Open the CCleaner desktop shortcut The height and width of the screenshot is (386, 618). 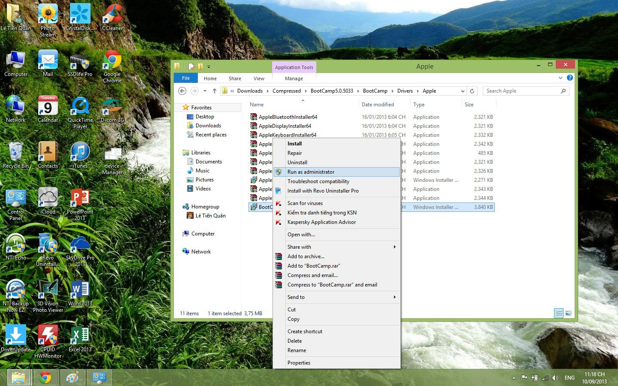pyautogui.click(x=112, y=17)
